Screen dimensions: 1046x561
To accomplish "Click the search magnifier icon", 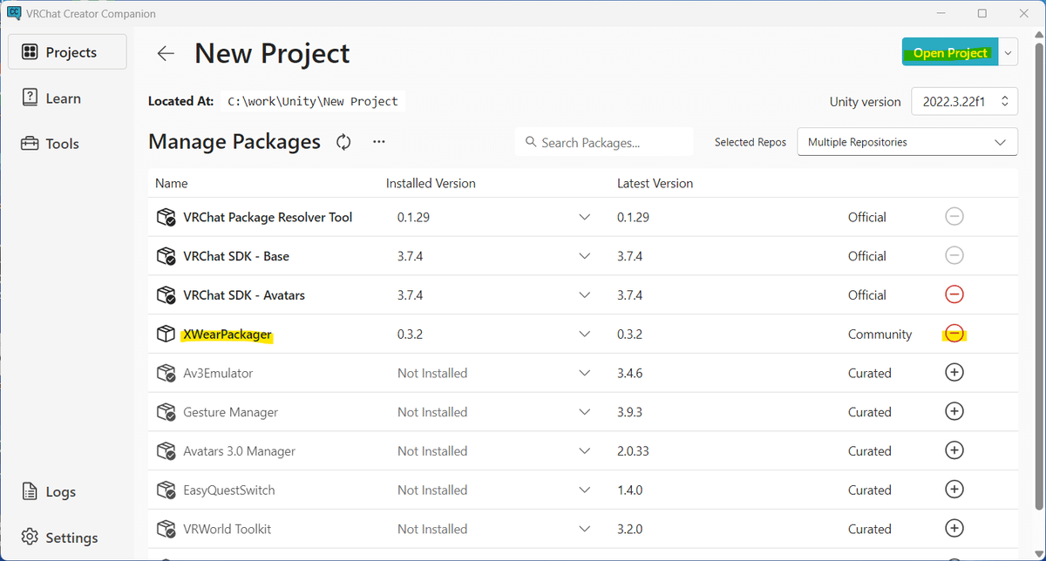I will click(530, 142).
